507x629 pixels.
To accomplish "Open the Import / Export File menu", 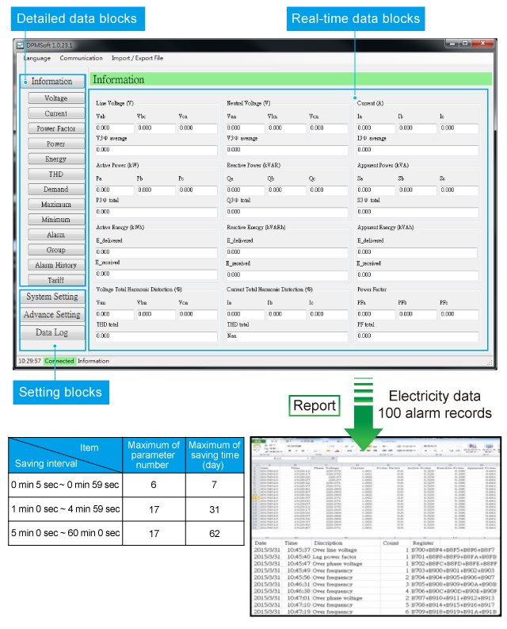I will (137, 58).
